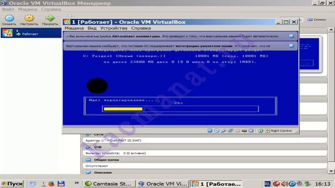This screenshot has height=188, width=335.
Task: Click the yellow formatting progress bar
Action: tap(123, 109)
